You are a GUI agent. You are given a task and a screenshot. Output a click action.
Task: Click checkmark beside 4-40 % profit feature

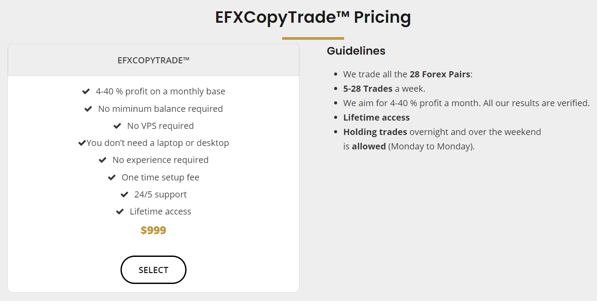86,92
